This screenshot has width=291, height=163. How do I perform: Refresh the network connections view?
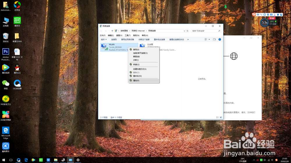coord(187,31)
